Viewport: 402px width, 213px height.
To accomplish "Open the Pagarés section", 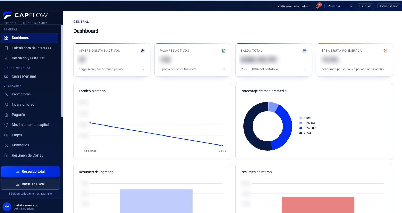I will pyautogui.click(x=29, y=115).
